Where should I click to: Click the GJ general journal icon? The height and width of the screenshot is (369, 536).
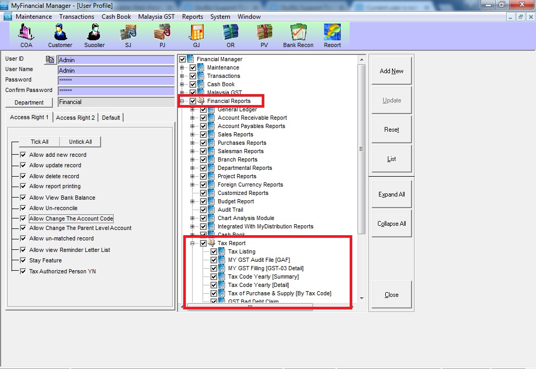tap(196, 34)
